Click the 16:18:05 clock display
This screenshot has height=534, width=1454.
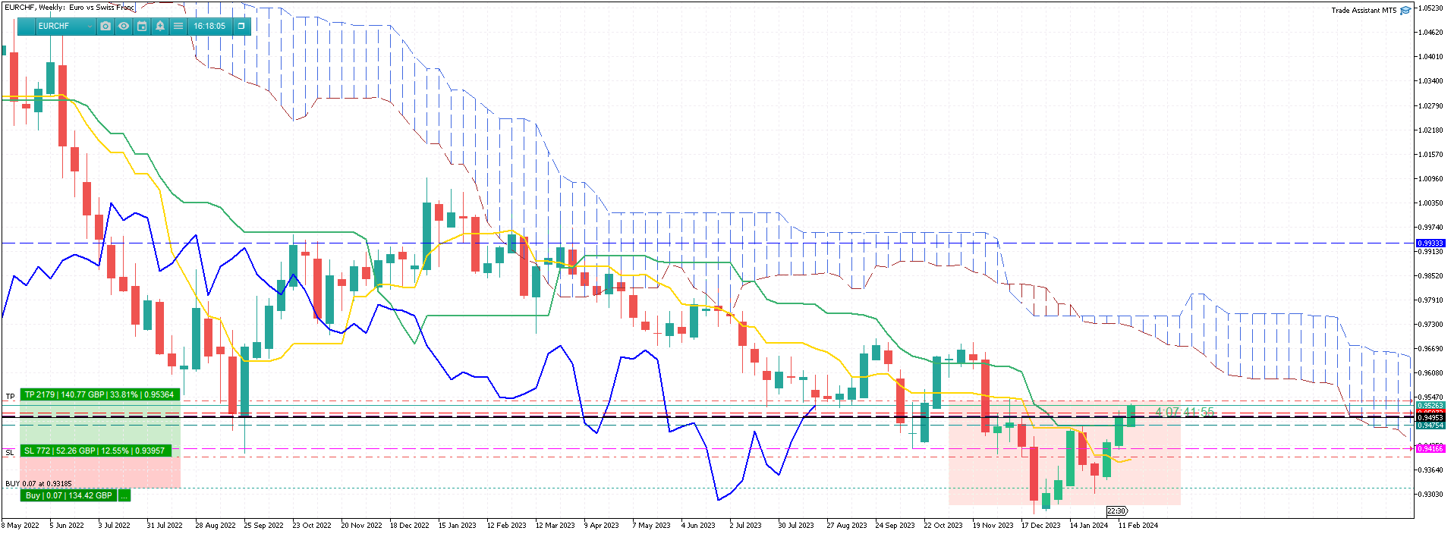tap(209, 26)
